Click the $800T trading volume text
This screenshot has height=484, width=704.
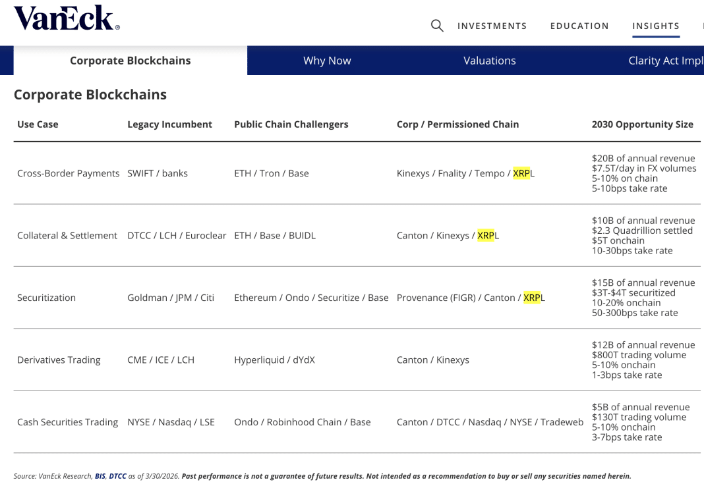(639, 355)
